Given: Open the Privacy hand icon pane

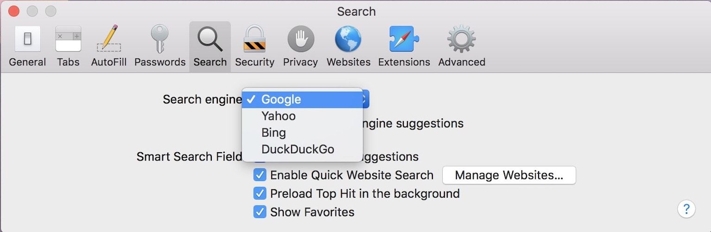Looking at the screenshot, I should (x=300, y=47).
